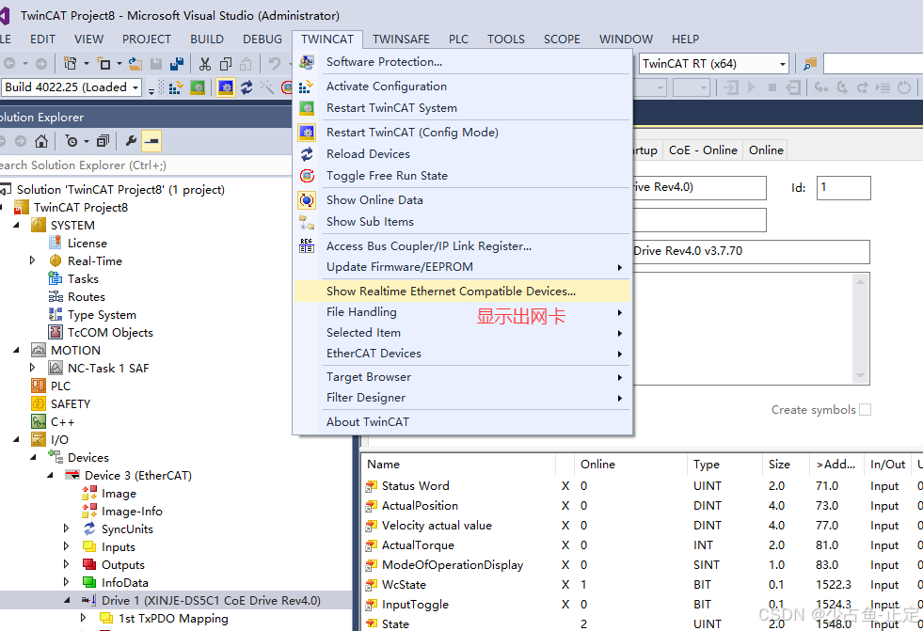Collapse the SYSTEM tree node
The image size is (923, 631).
16,226
